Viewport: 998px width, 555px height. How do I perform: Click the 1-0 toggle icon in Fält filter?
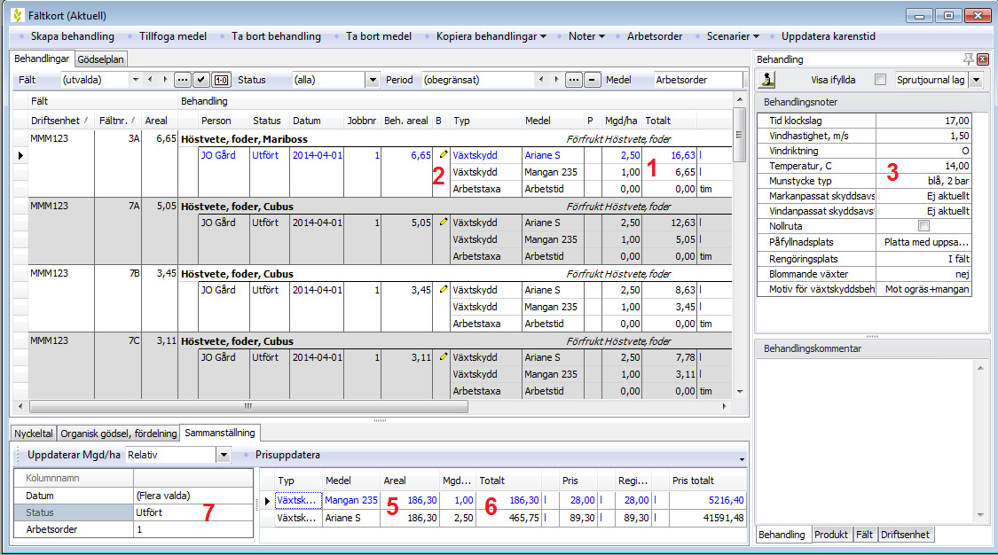click(x=221, y=80)
